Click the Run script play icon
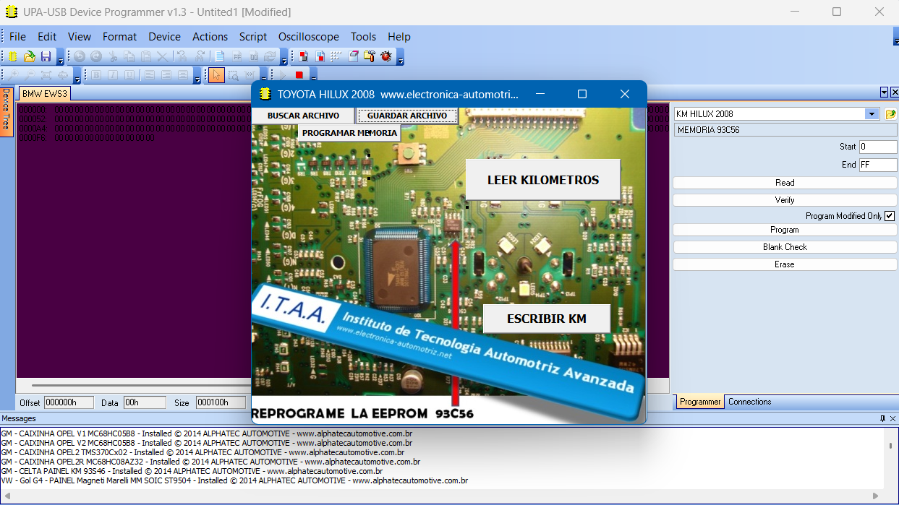 (282, 74)
